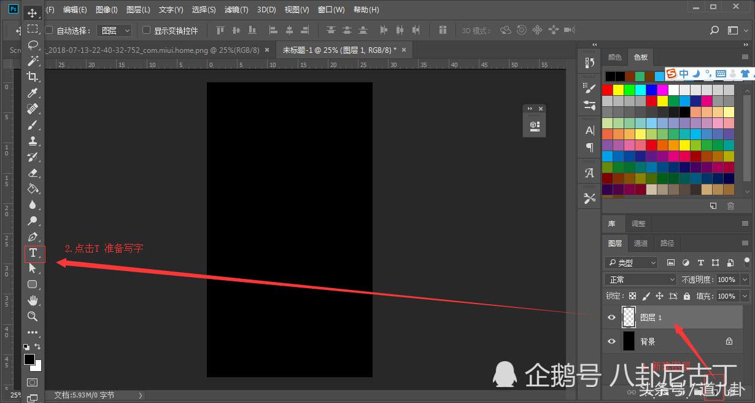Pick the red swatch in color panel
755x403 pixels.
pyautogui.click(x=608, y=90)
